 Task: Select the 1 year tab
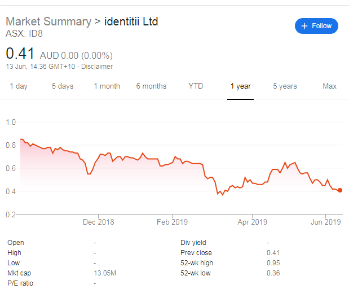(x=241, y=86)
